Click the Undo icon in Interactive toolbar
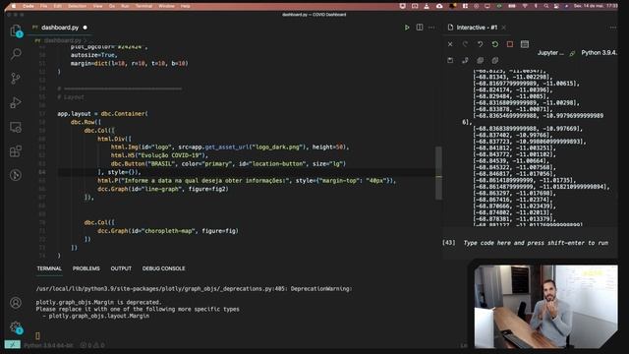The height and width of the screenshot is (354, 629). 481,44
